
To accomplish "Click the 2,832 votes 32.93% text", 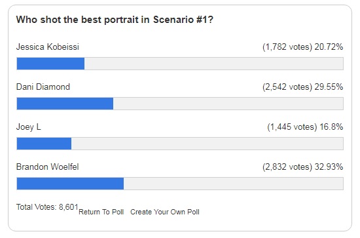I will coord(303,167).
